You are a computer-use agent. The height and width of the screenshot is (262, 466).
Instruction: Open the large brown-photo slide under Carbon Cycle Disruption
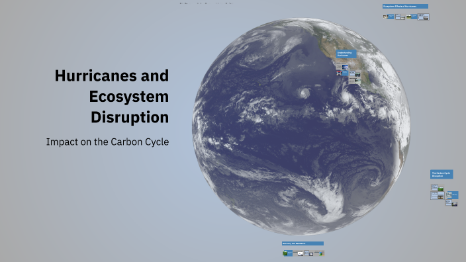437,195
